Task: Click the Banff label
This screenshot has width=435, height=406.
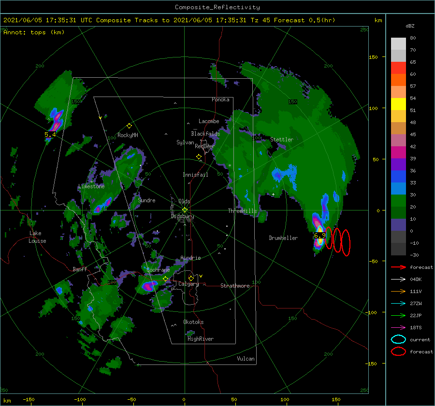Action: [80, 269]
